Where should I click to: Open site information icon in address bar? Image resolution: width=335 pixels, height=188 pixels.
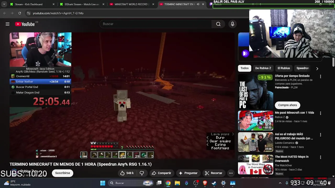click(29, 13)
